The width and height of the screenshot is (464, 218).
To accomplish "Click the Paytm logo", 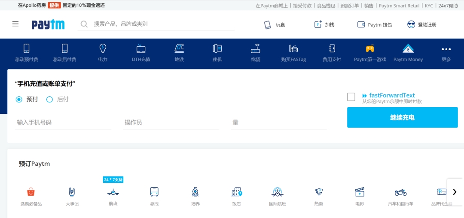I will tap(48, 24).
